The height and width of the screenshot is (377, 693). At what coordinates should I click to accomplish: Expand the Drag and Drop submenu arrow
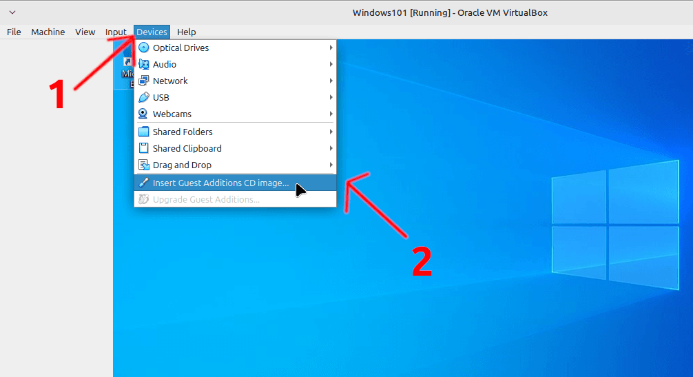[331, 165]
